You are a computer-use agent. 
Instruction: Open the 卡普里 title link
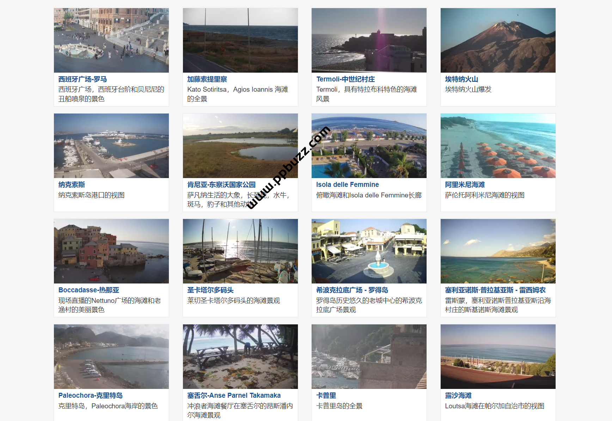[x=326, y=396]
